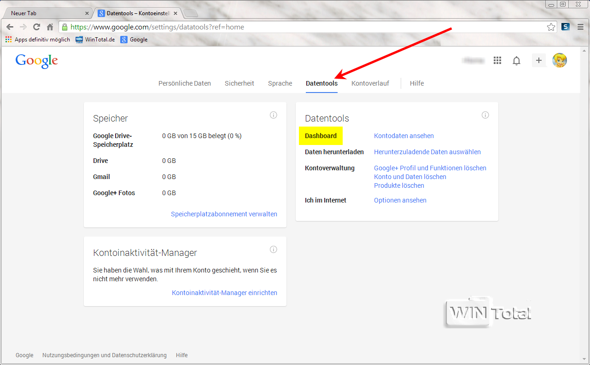Reload the page with the refresh icon
The height and width of the screenshot is (365, 590).
pyautogui.click(x=36, y=27)
